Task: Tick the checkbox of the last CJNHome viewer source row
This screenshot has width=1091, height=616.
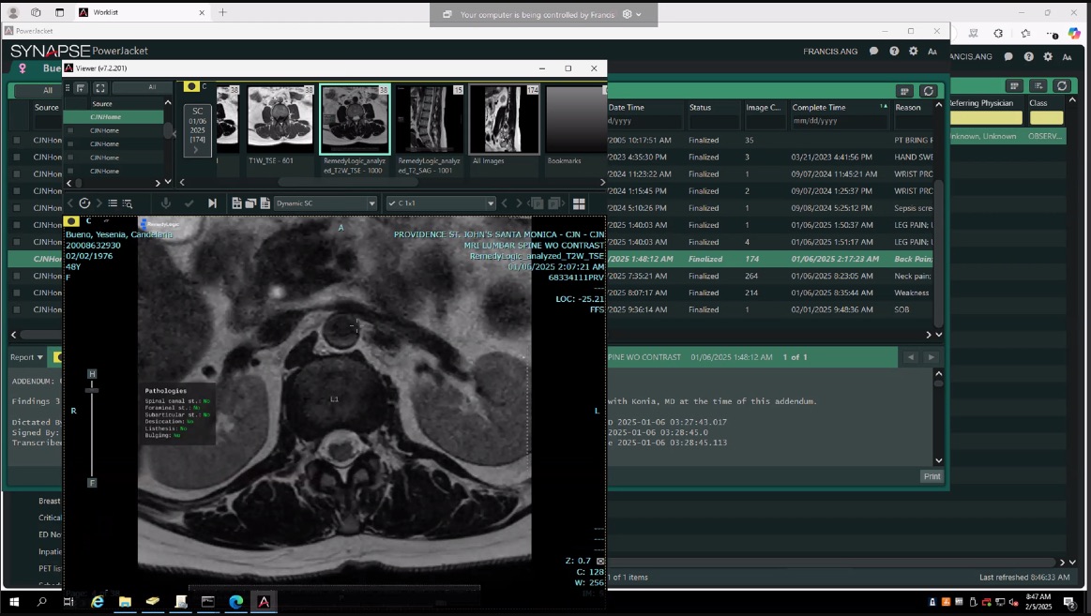Action: [70, 171]
